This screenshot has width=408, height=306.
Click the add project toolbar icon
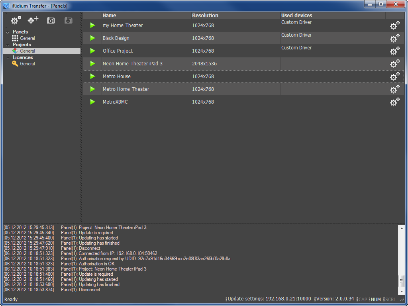[33, 20]
